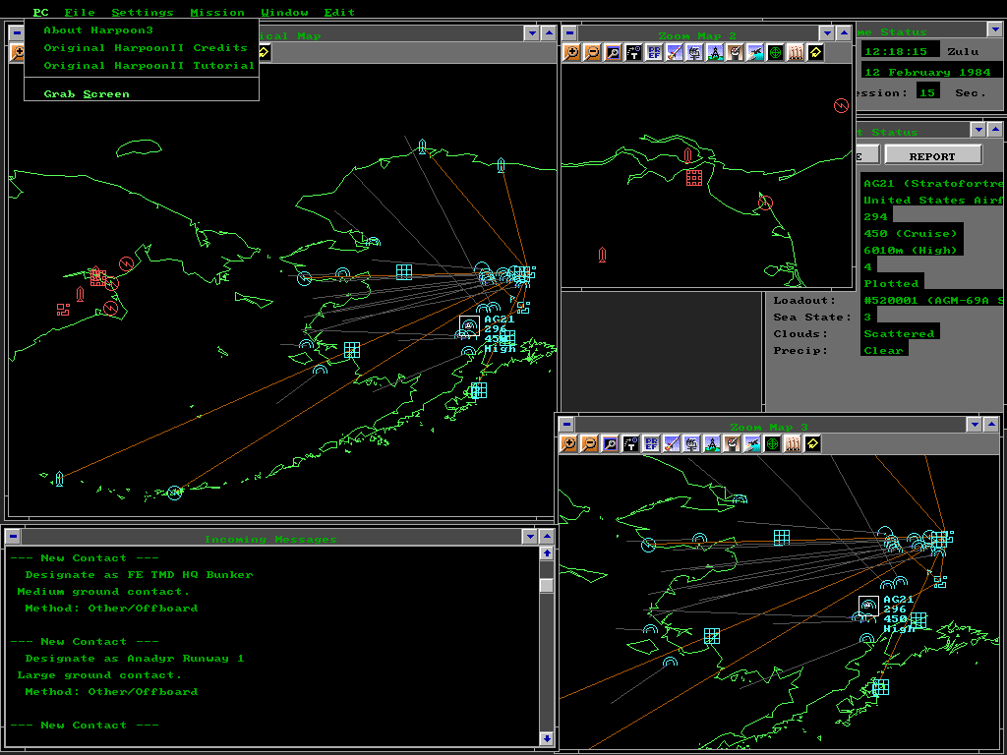1007x755 pixels.
Task: Open the Mission menu
Action: pos(217,12)
